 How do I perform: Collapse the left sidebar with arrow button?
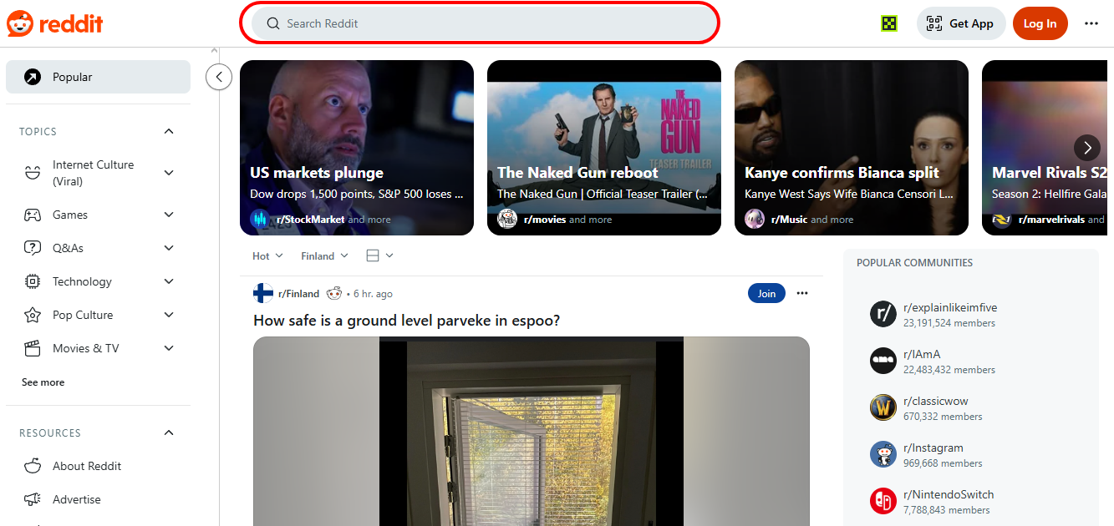[219, 77]
